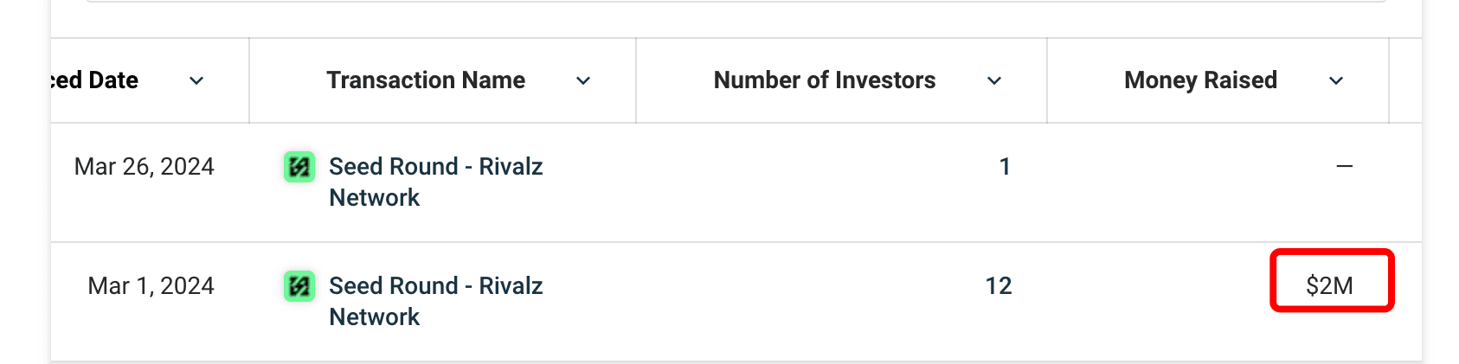This screenshot has height=364, width=1459.
Task: Click the dash in Money Raised column
Action: click(1344, 166)
